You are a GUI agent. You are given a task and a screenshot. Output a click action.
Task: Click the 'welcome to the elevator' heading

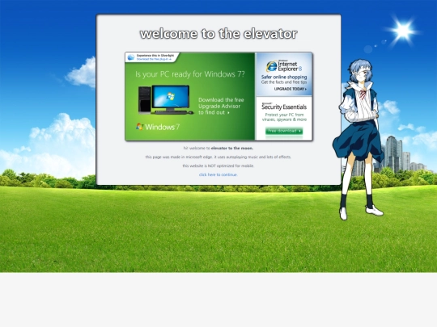click(x=218, y=34)
